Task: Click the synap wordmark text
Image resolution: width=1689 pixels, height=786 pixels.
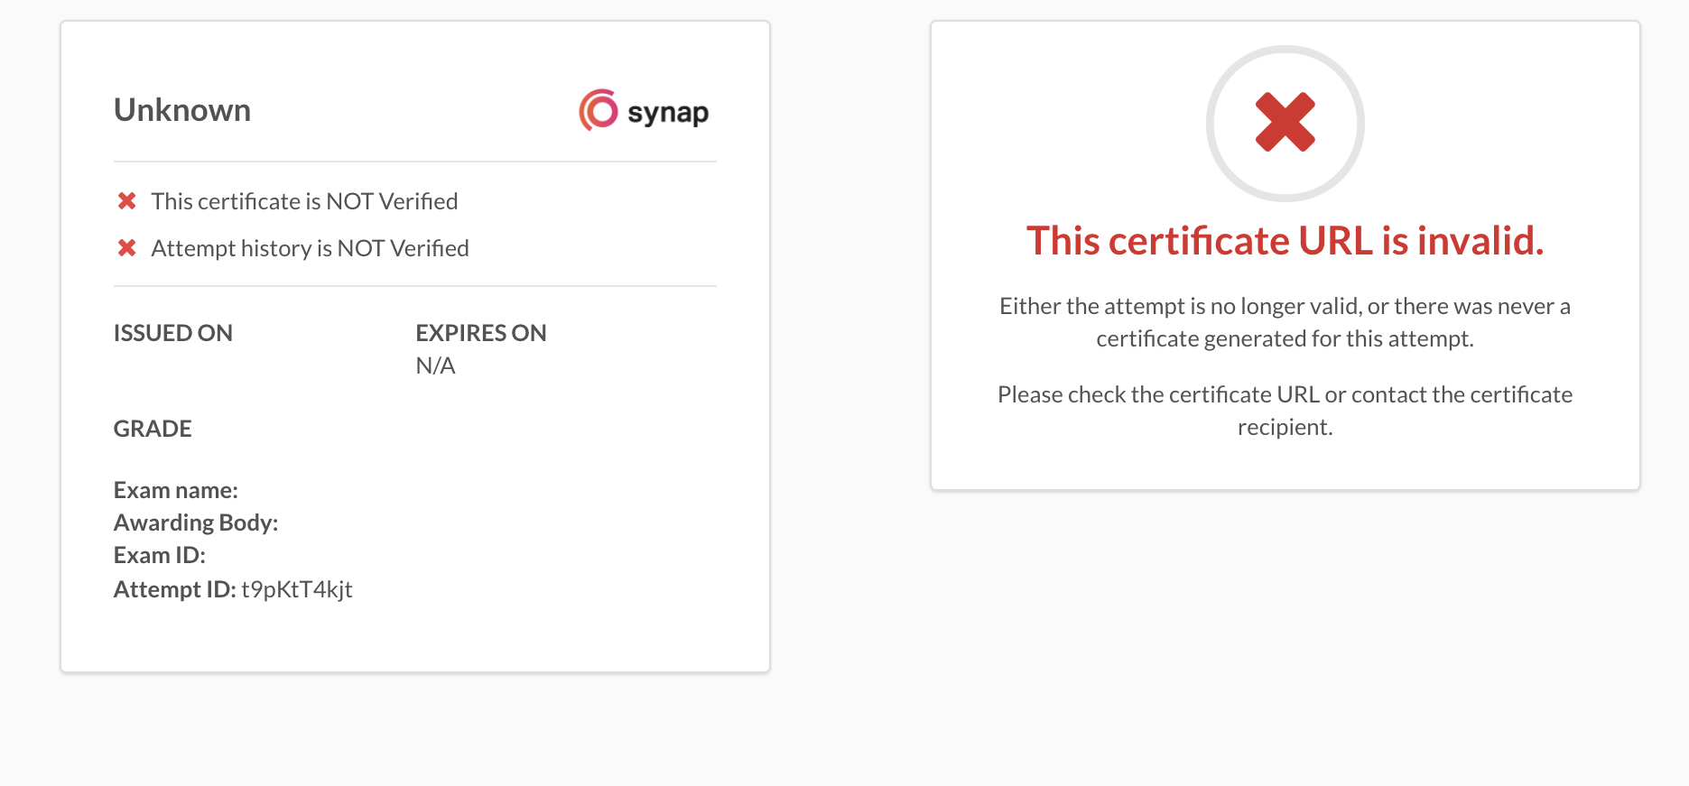Action: (668, 113)
